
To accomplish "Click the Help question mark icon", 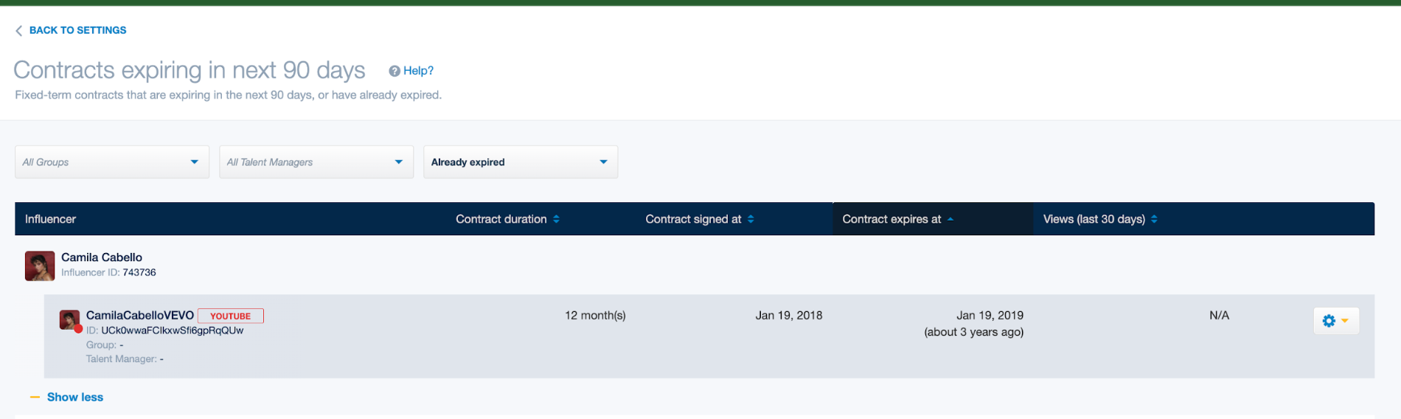I will click(x=394, y=71).
